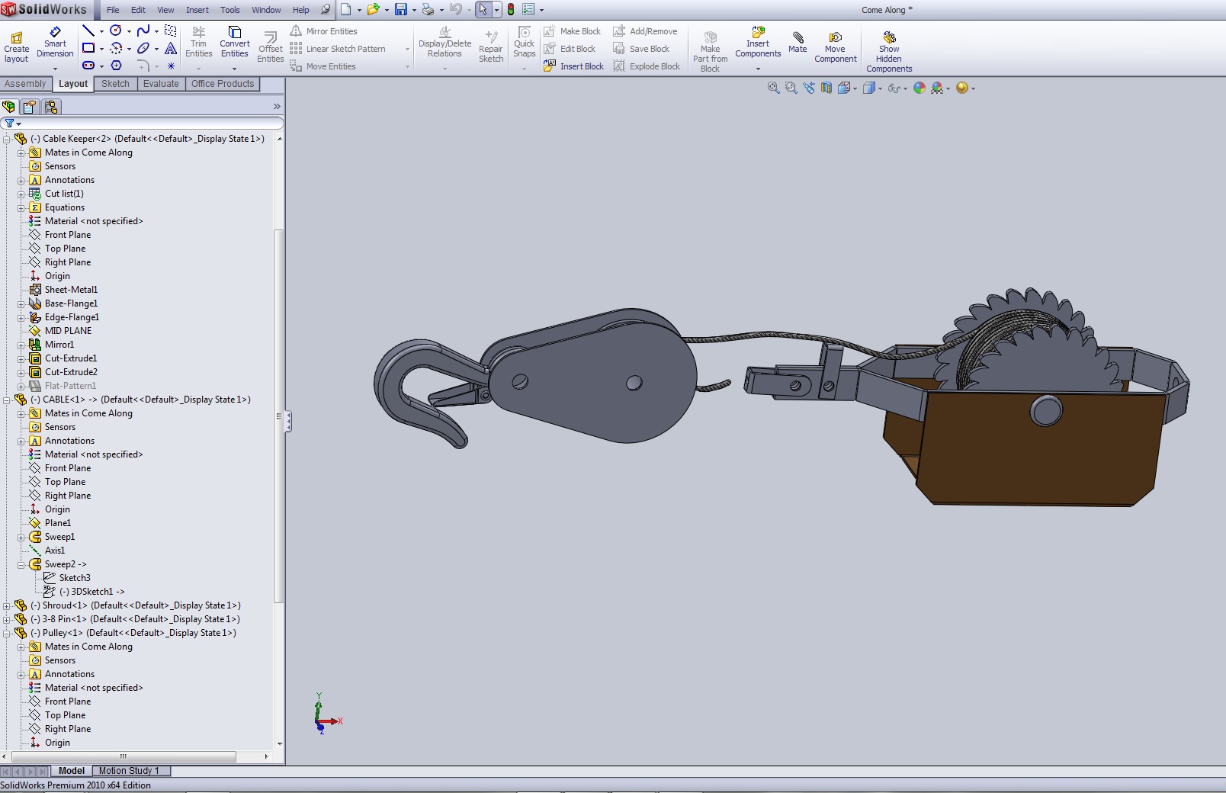Image resolution: width=1226 pixels, height=793 pixels.
Task: Click the Zoom to Fit icon
Action: (x=773, y=88)
